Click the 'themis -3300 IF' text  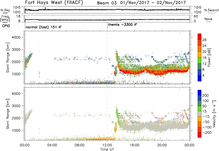click(122, 25)
